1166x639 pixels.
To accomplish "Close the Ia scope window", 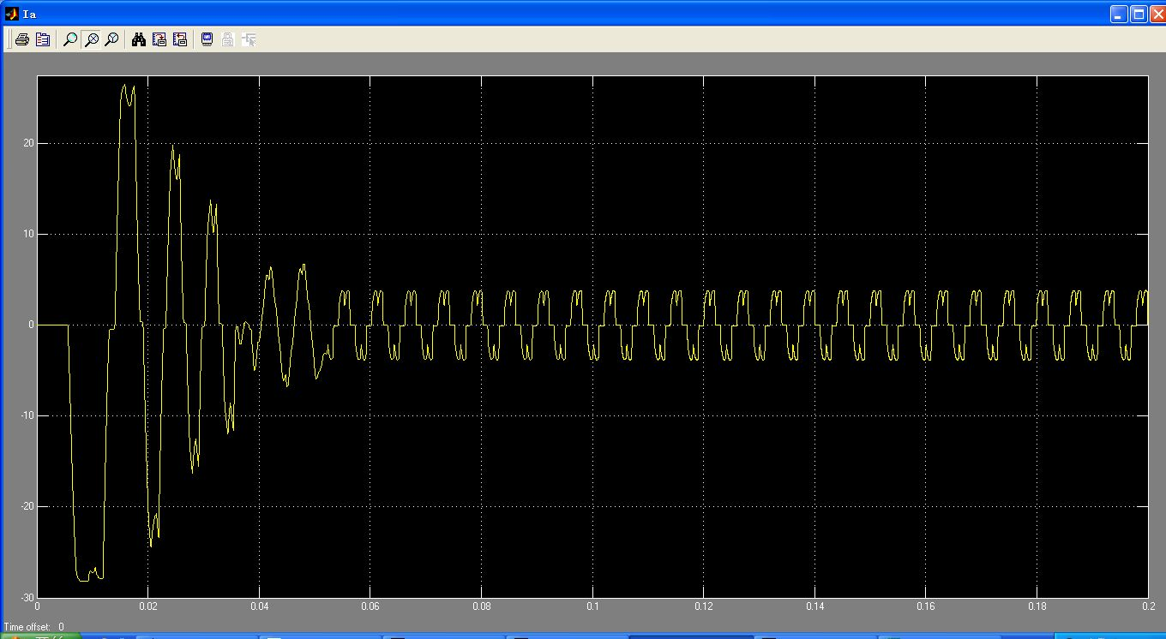I will [x=1157, y=14].
